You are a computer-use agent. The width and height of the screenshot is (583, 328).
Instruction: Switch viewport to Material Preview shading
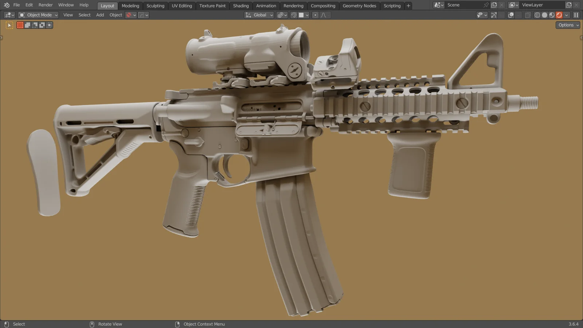coord(552,15)
